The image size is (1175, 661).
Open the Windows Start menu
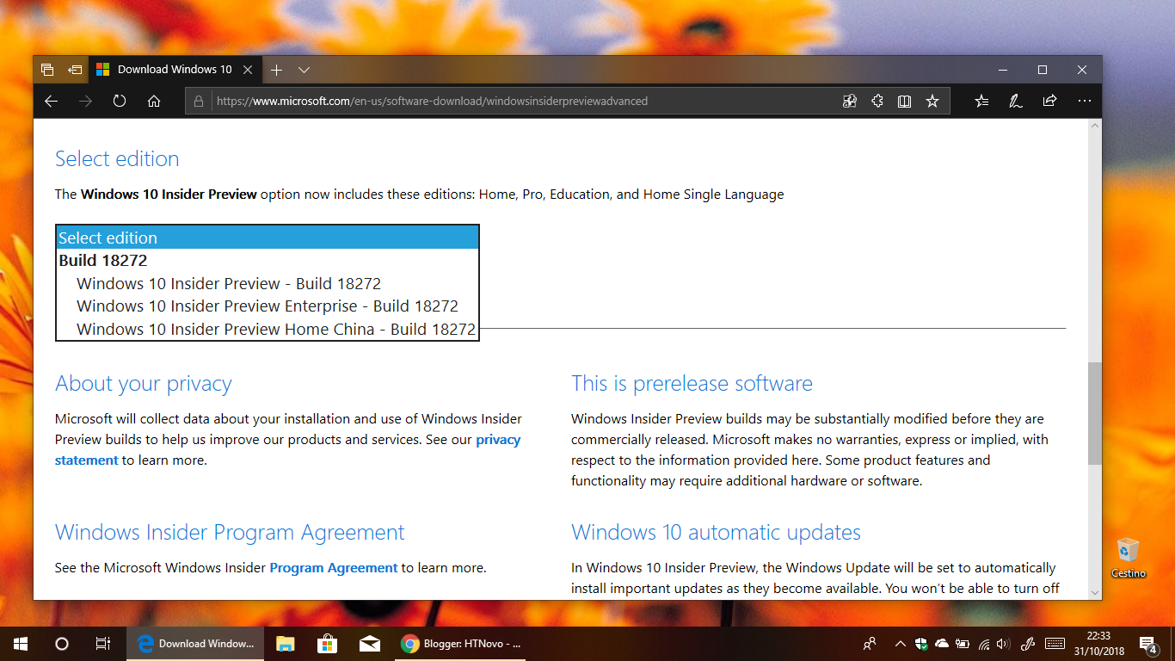pyautogui.click(x=21, y=644)
